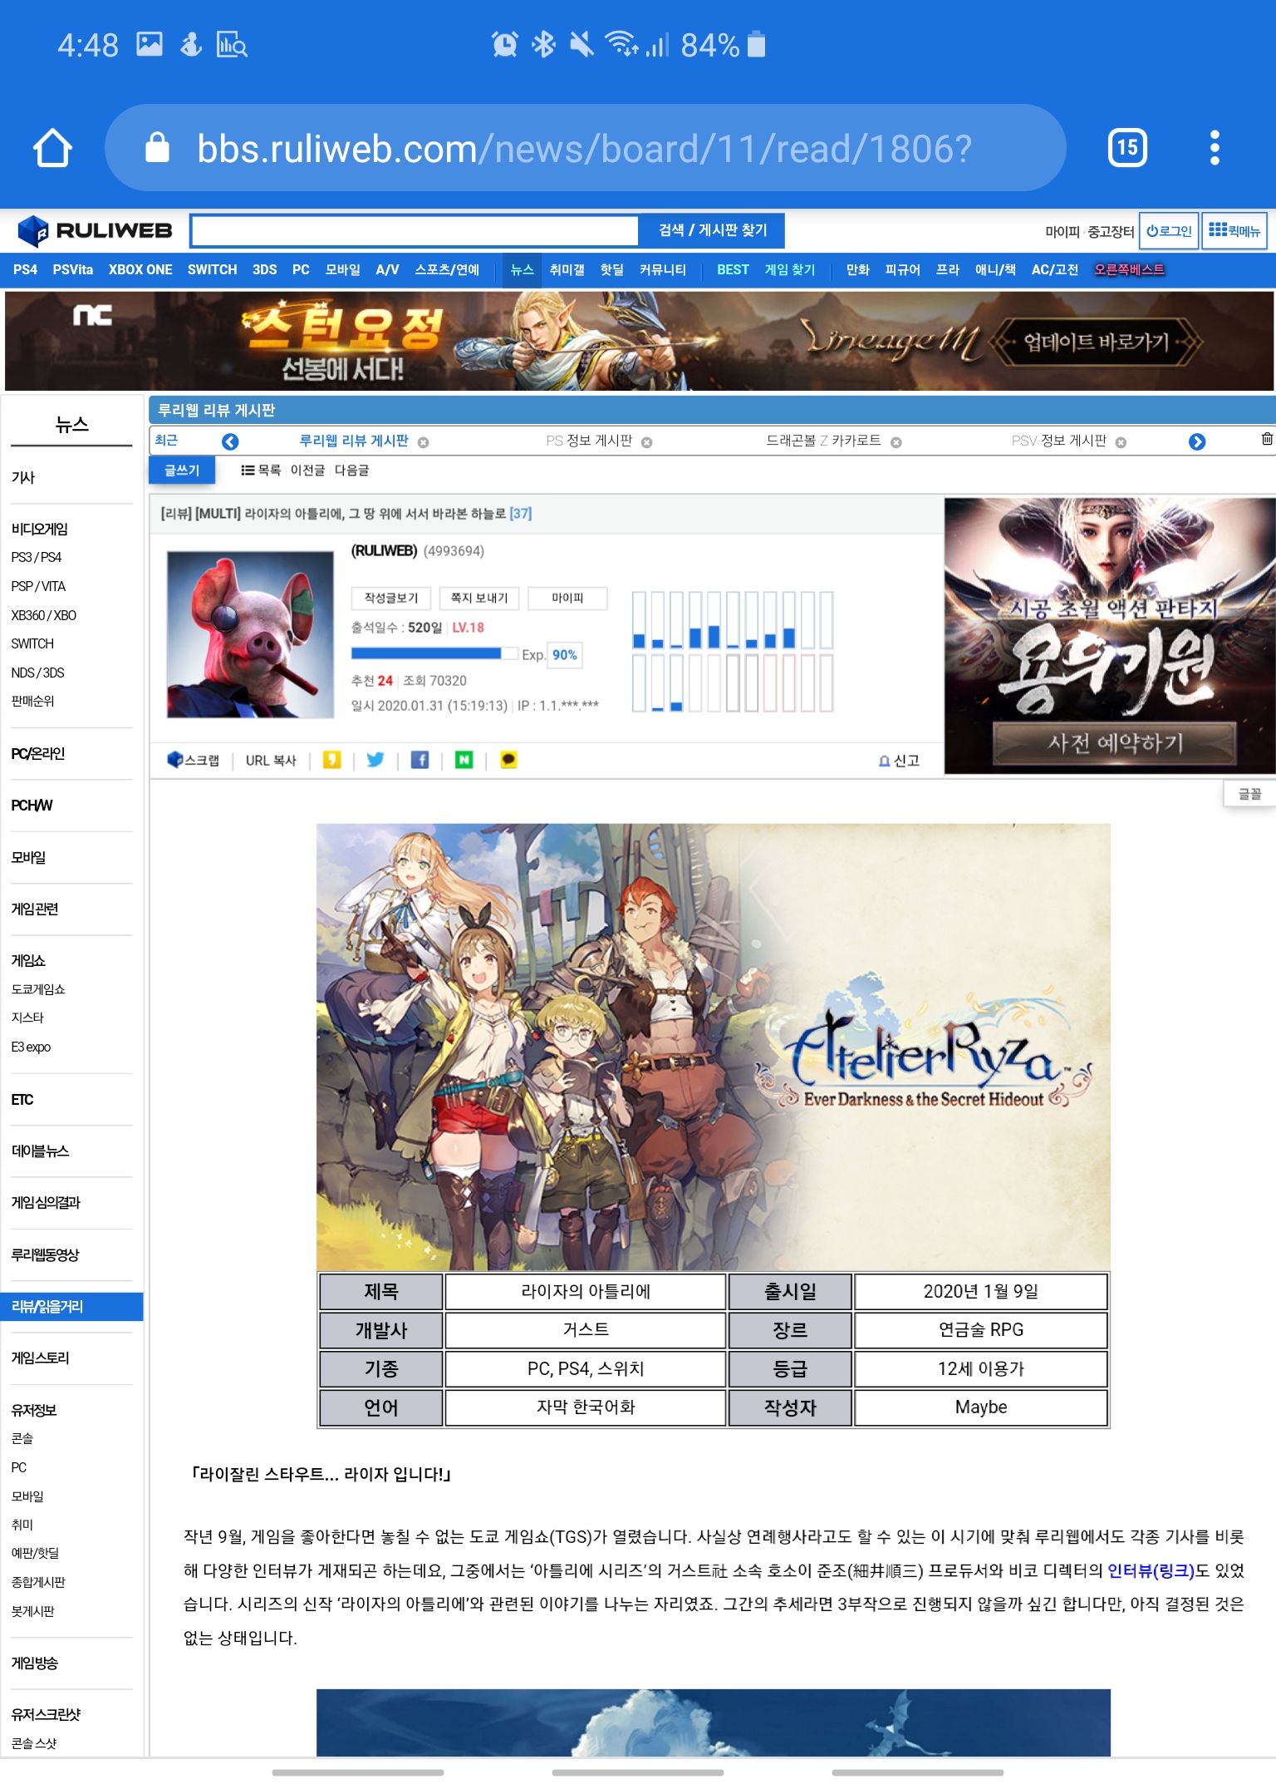This screenshot has height=1789, width=1276.
Task: Open 기사 in the news sidebar
Action: tap(23, 477)
